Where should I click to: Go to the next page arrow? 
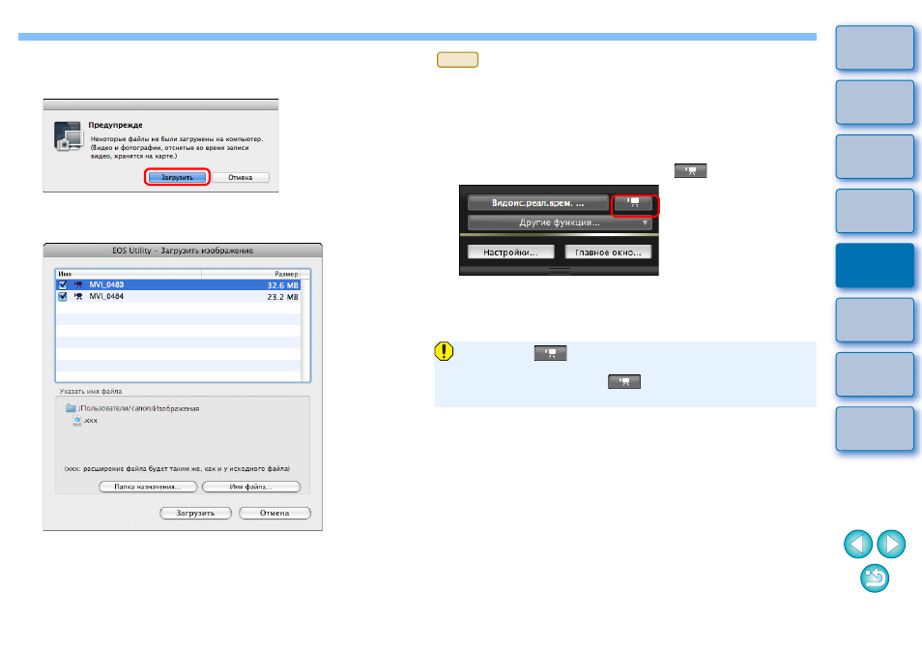click(x=891, y=544)
